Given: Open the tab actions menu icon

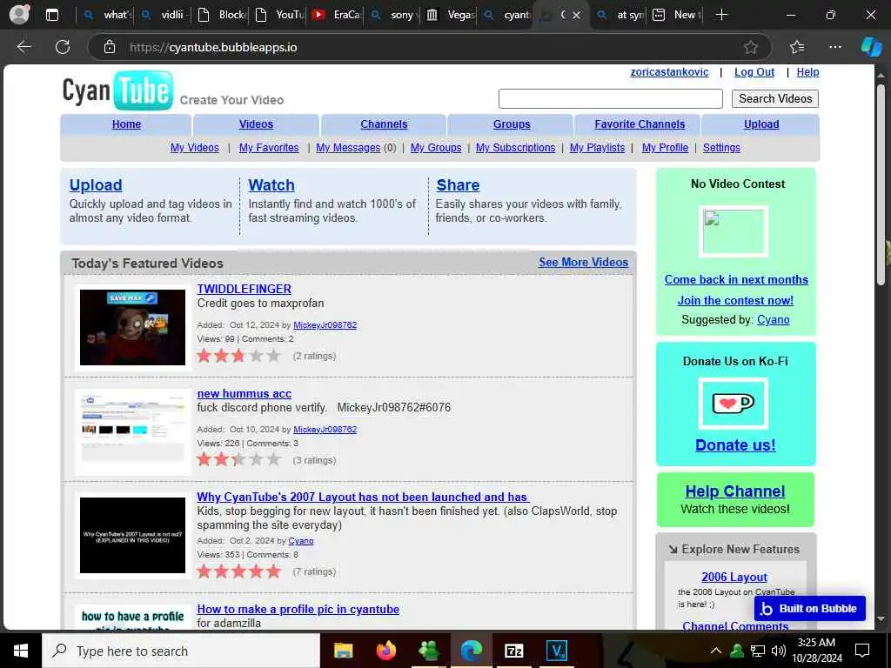Looking at the screenshot, I should 52,15.
